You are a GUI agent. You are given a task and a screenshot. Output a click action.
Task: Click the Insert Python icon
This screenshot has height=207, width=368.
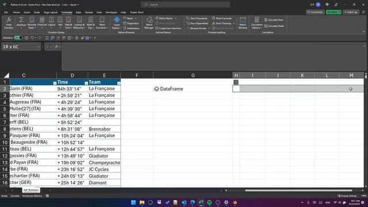click(x=117, y=20)
